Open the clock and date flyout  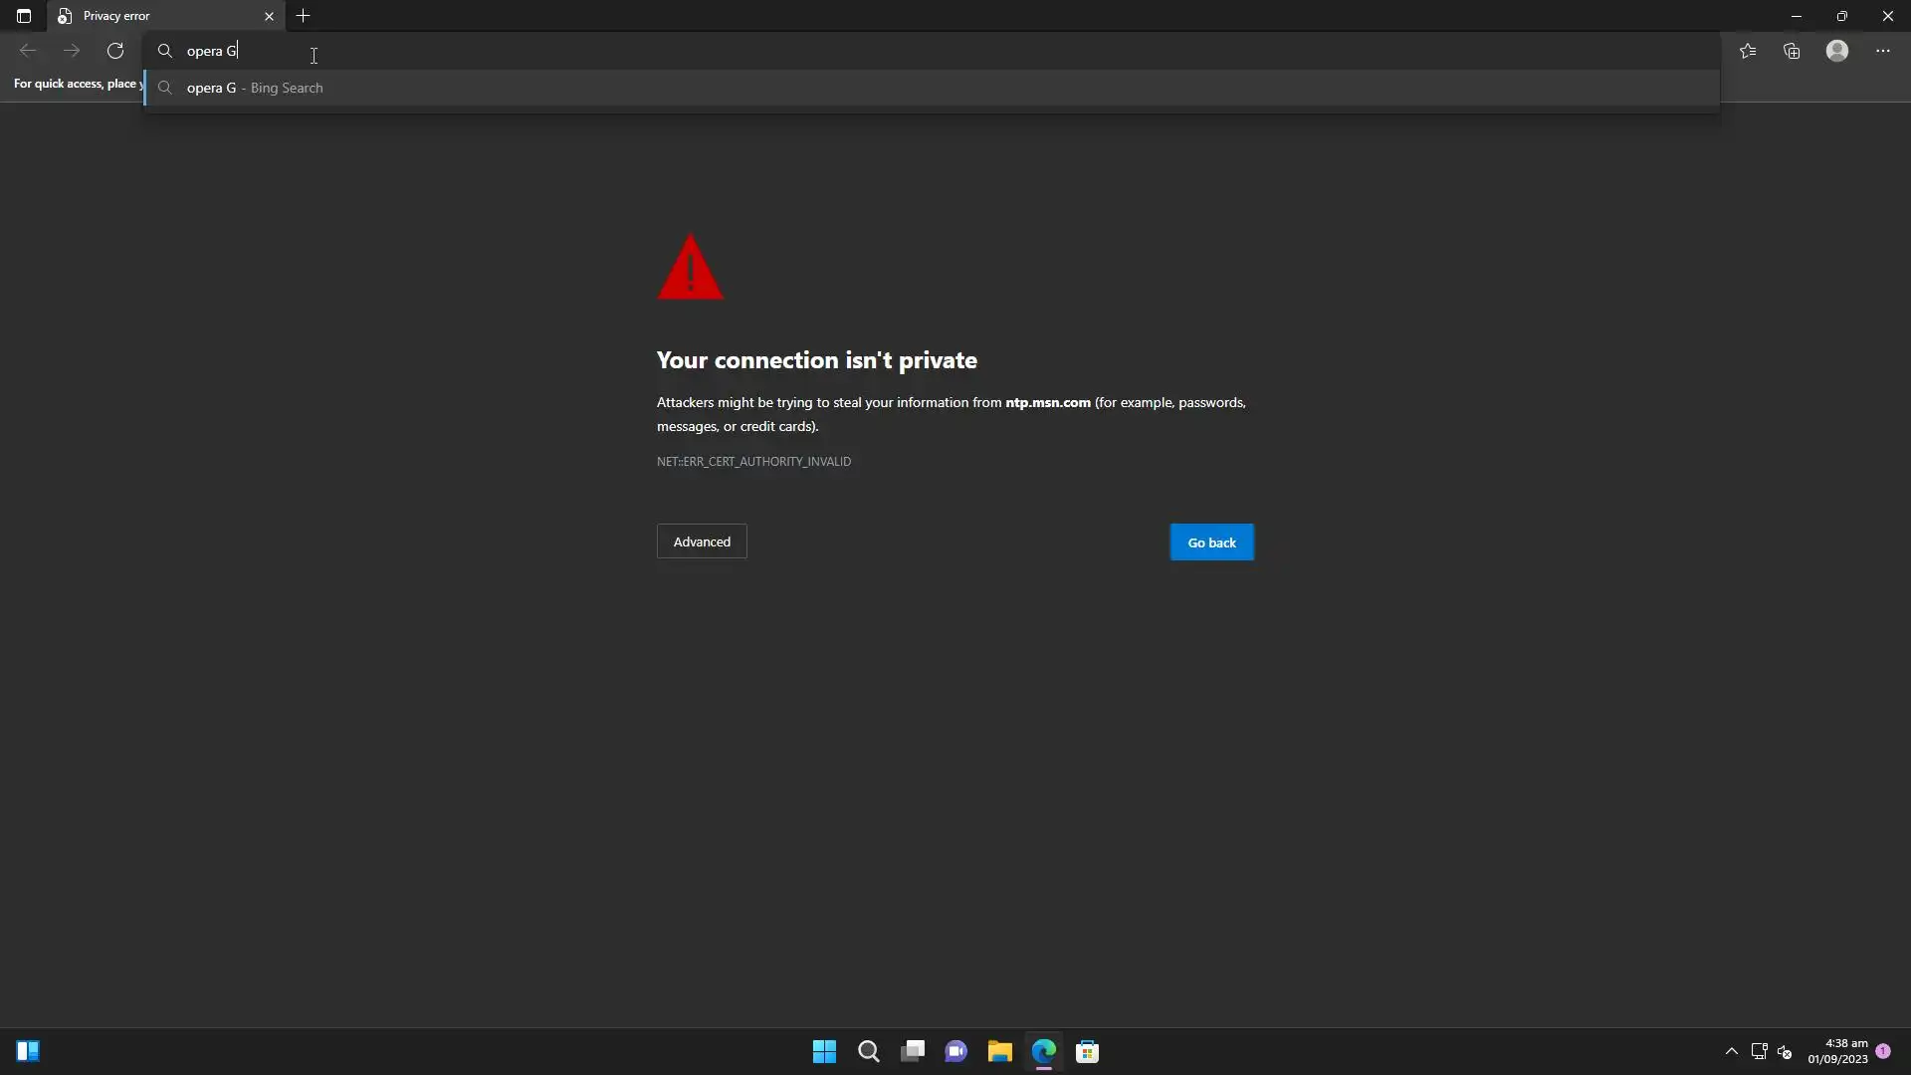(1837, 1051)
